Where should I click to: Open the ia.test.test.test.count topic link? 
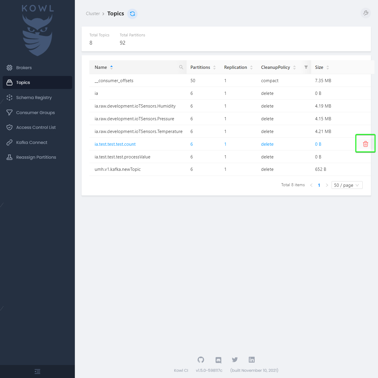115,144
